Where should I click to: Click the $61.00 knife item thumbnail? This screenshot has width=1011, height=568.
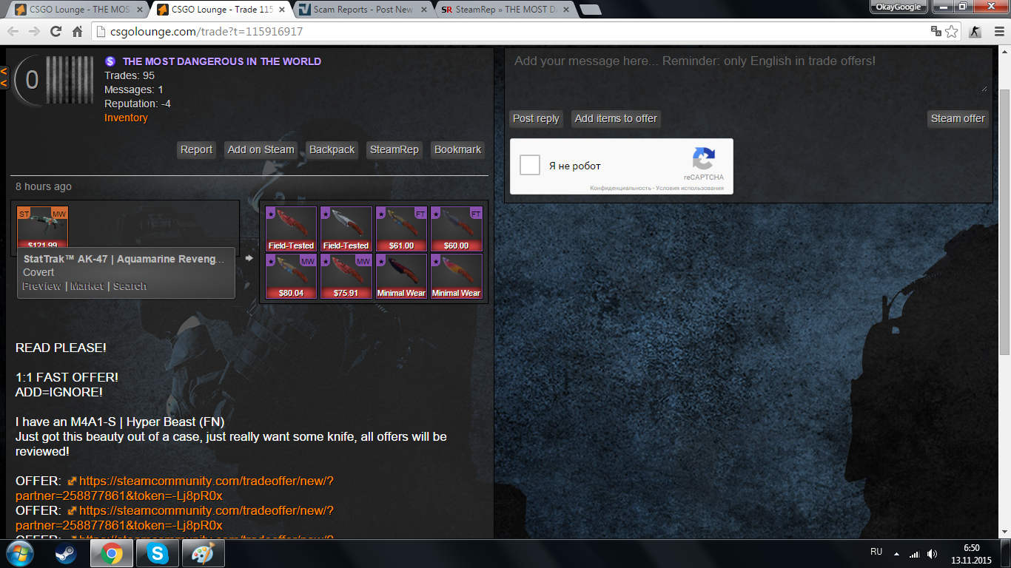pyautogui.click(x=401, y=229)
